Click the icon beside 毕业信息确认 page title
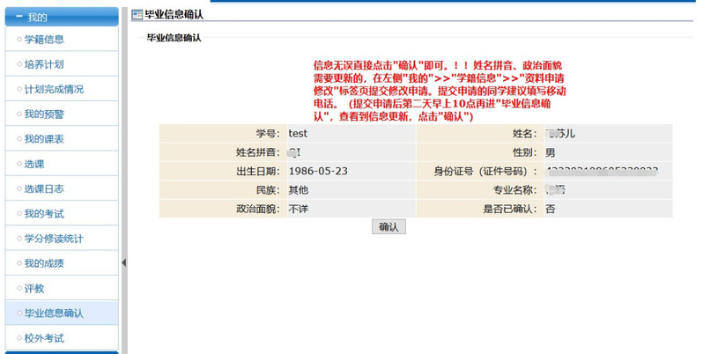Image resolution: width=703 pixels, height=354 pixels. pos(137,15)
